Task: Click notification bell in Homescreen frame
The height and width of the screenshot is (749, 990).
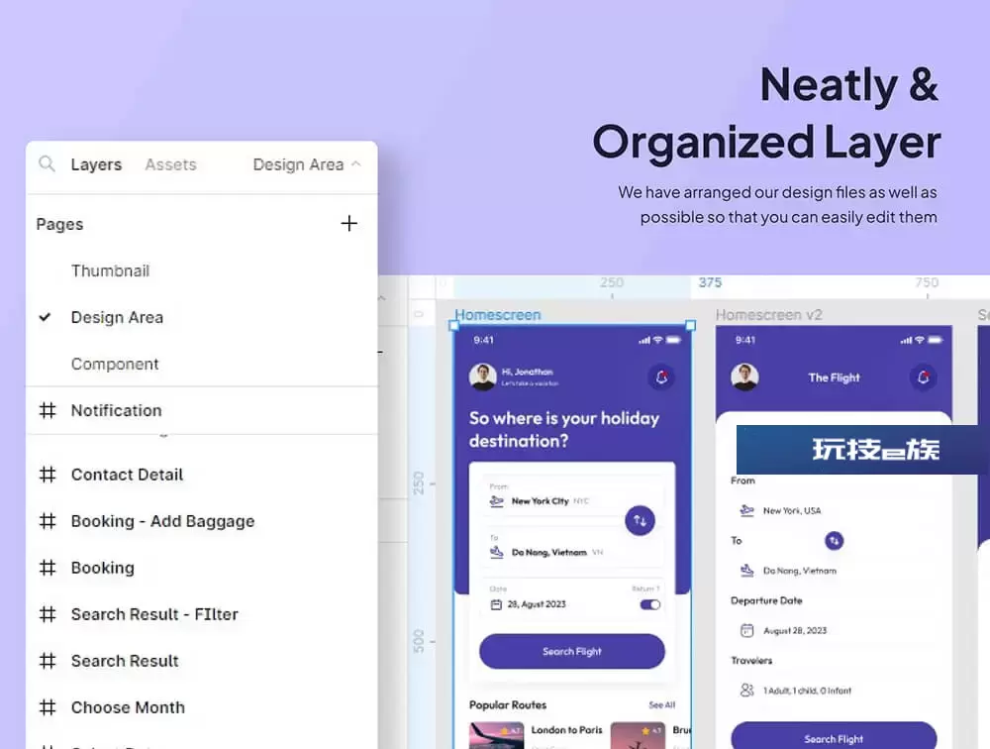Action: (x=661, y=377)
